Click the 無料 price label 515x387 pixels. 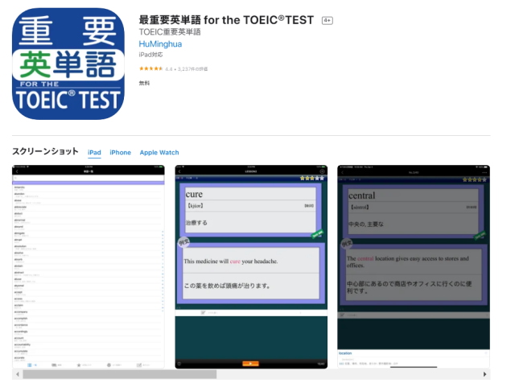144,83
